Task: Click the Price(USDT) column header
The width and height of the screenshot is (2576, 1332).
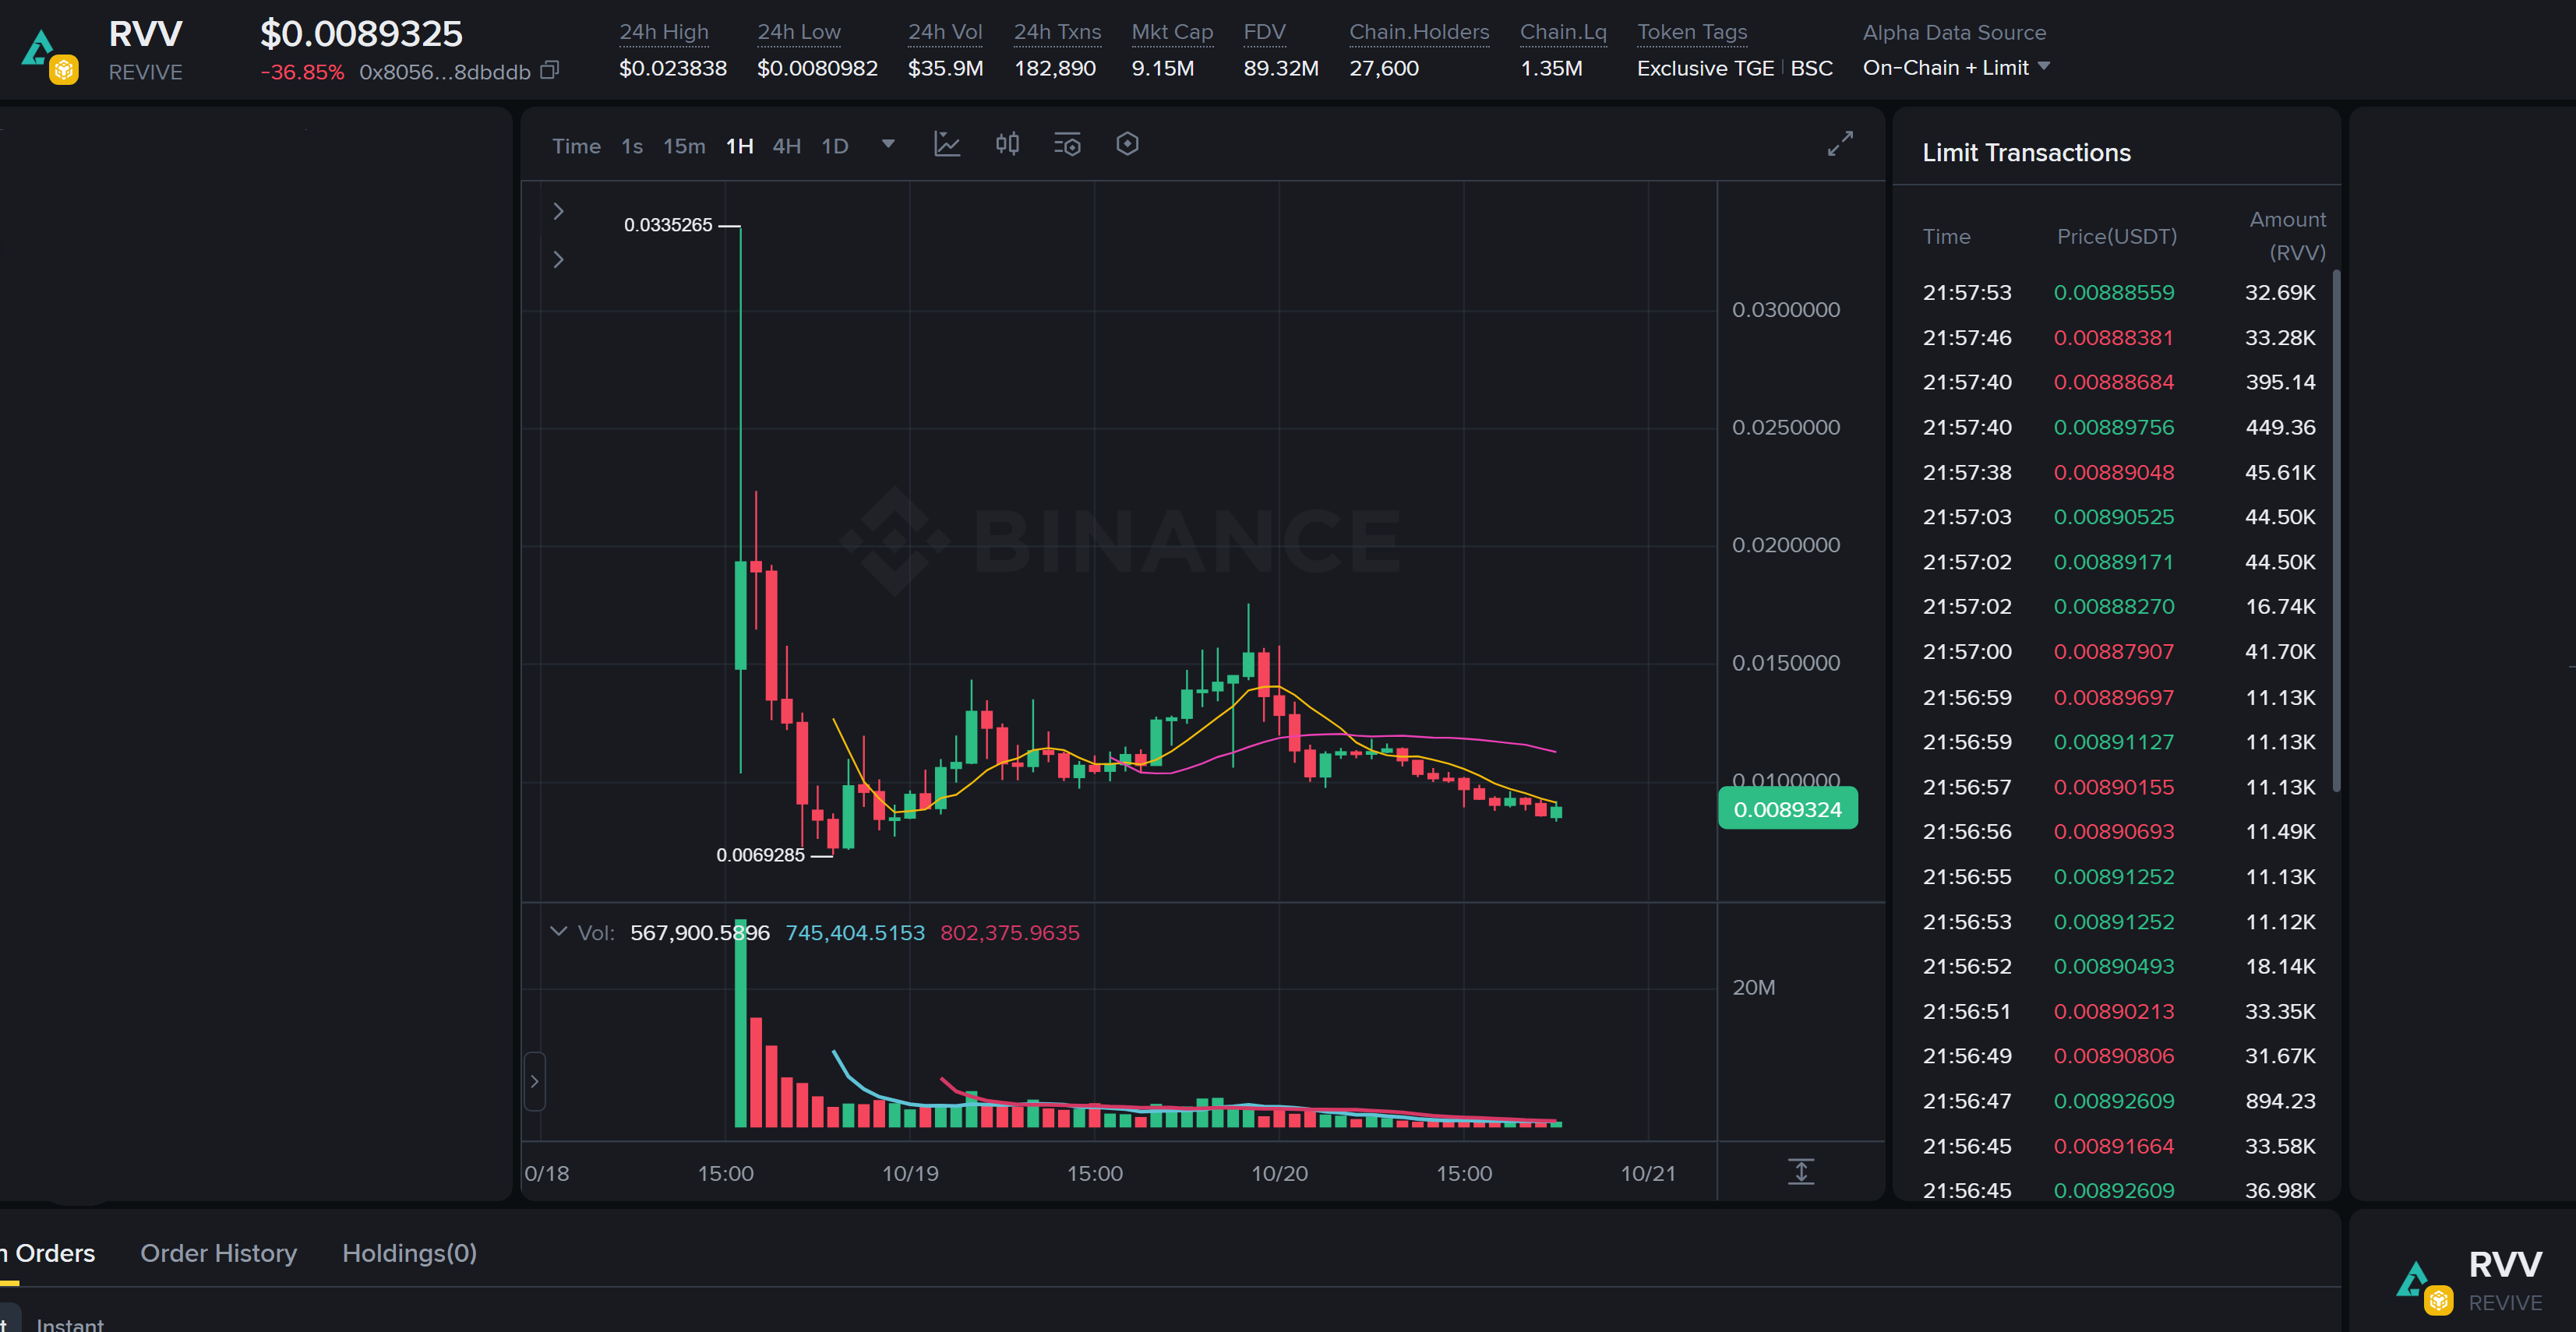Action: click(x=2116, y=237)
